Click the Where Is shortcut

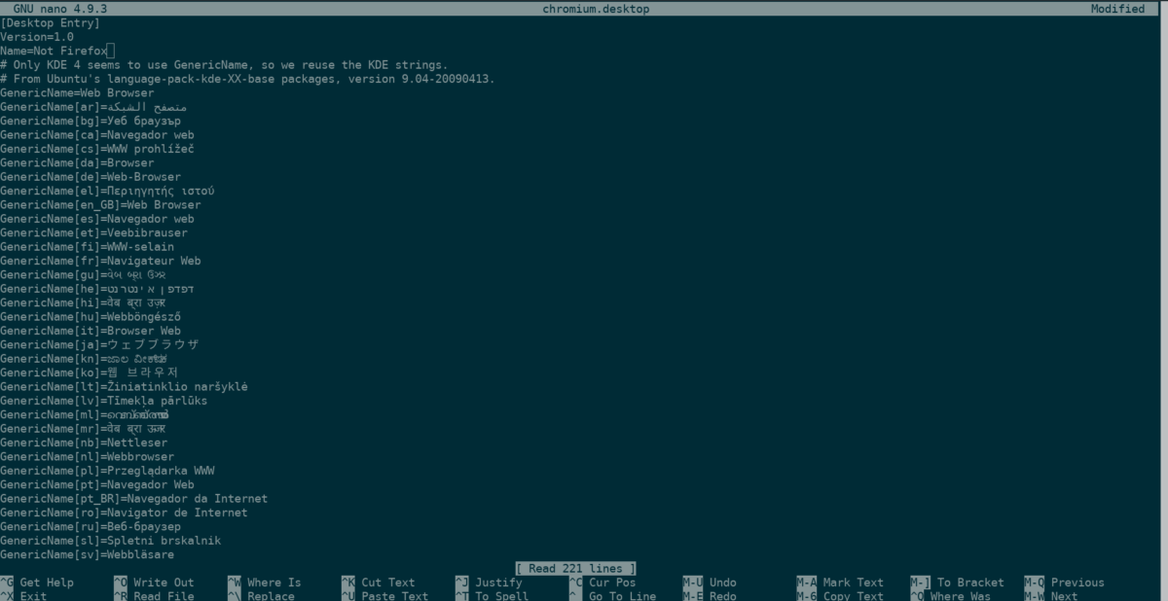(273, 583)
